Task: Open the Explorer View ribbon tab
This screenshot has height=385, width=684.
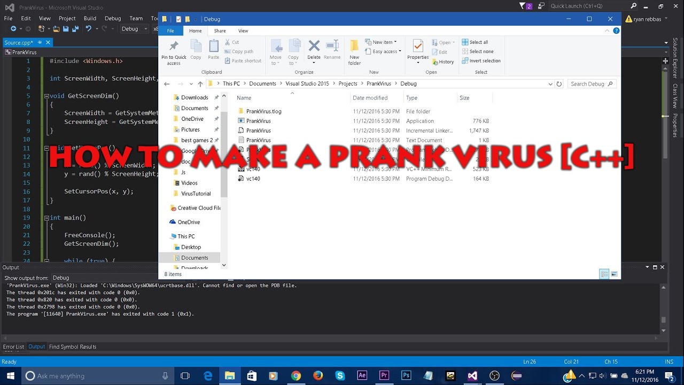Action: (x=243, y=31)
